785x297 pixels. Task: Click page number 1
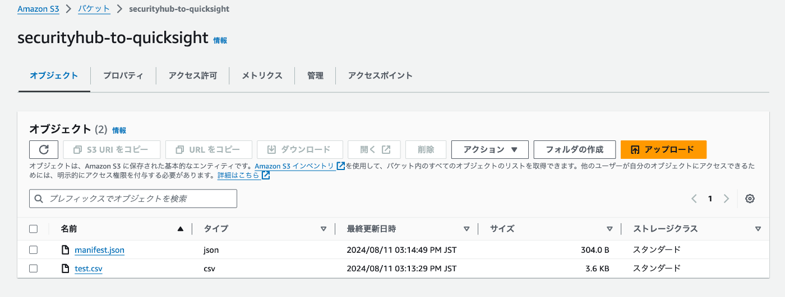click(710, 199)
